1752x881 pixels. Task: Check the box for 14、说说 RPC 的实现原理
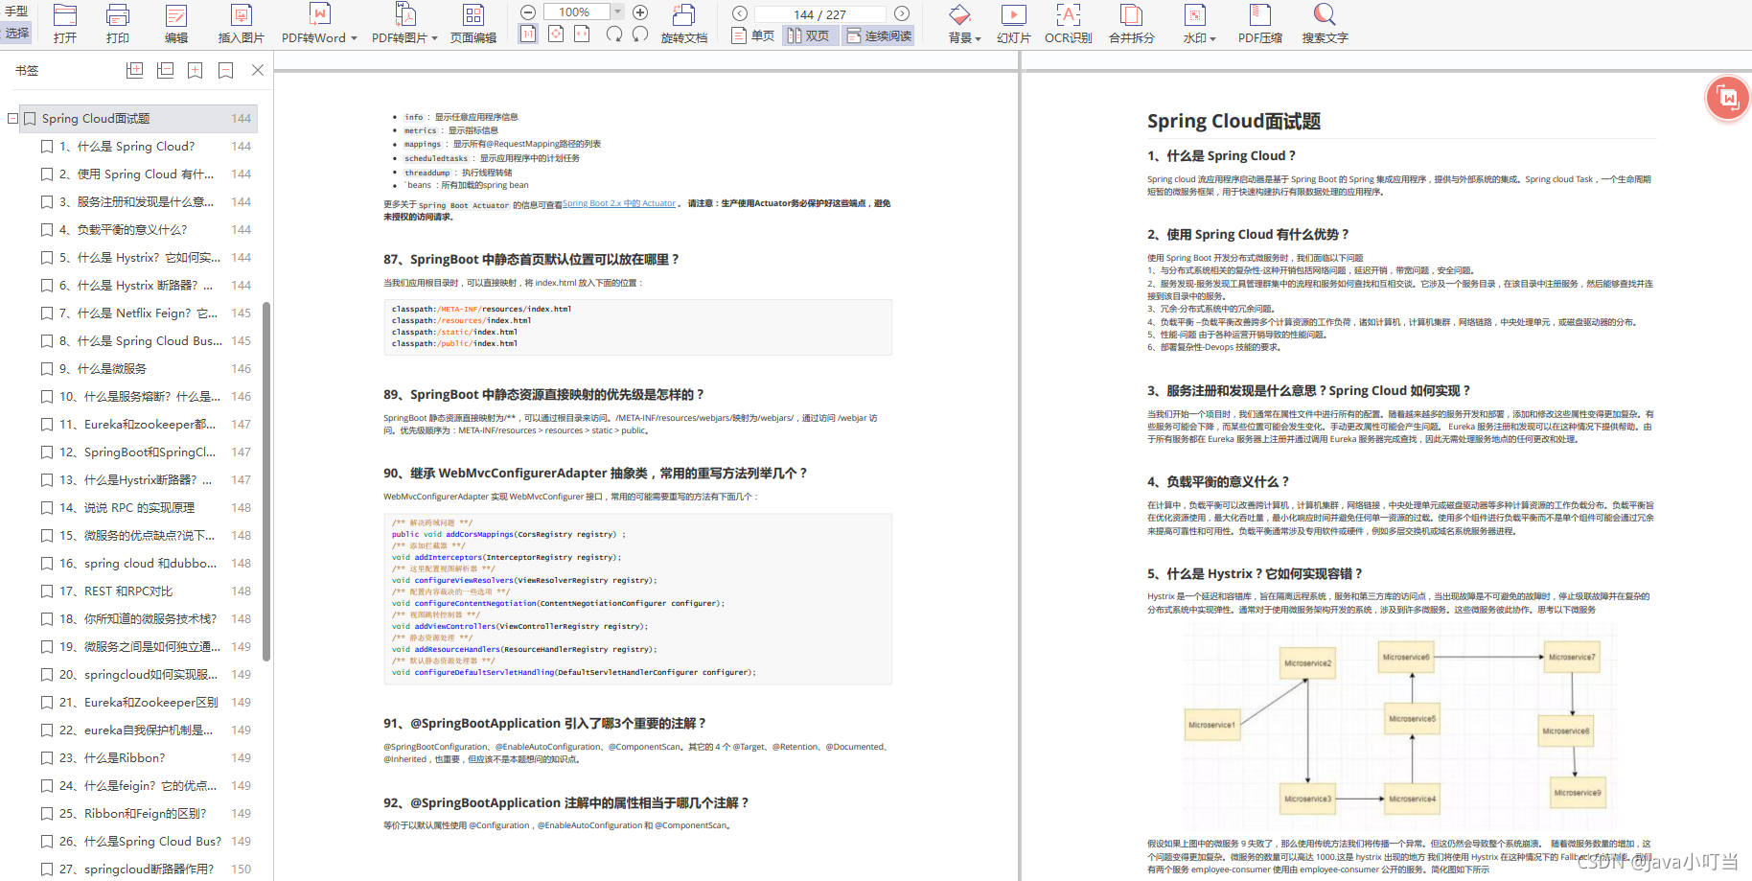(47, 508)
